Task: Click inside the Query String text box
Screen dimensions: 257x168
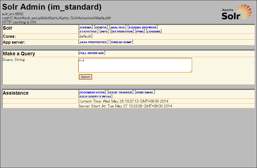Action: click(x=135, y=65)
